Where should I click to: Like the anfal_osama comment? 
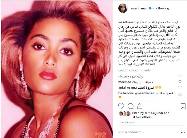click(180, 87)
